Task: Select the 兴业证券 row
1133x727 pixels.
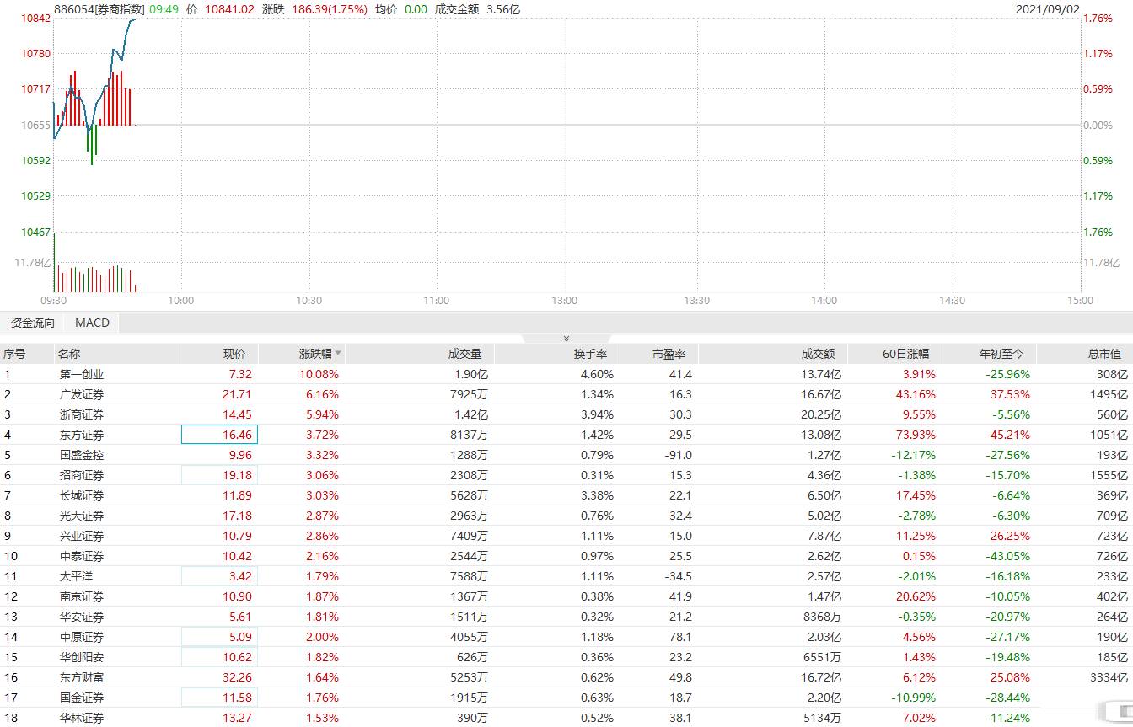Action: pos(566,536)
